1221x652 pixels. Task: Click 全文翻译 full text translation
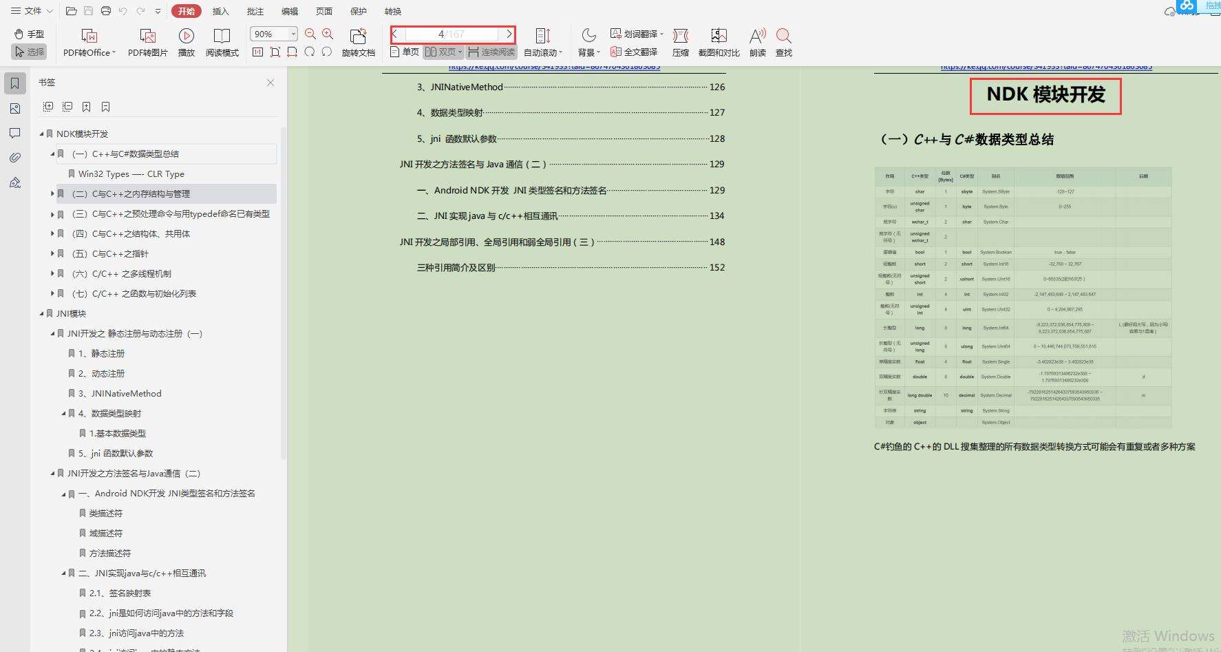point(634,52)
